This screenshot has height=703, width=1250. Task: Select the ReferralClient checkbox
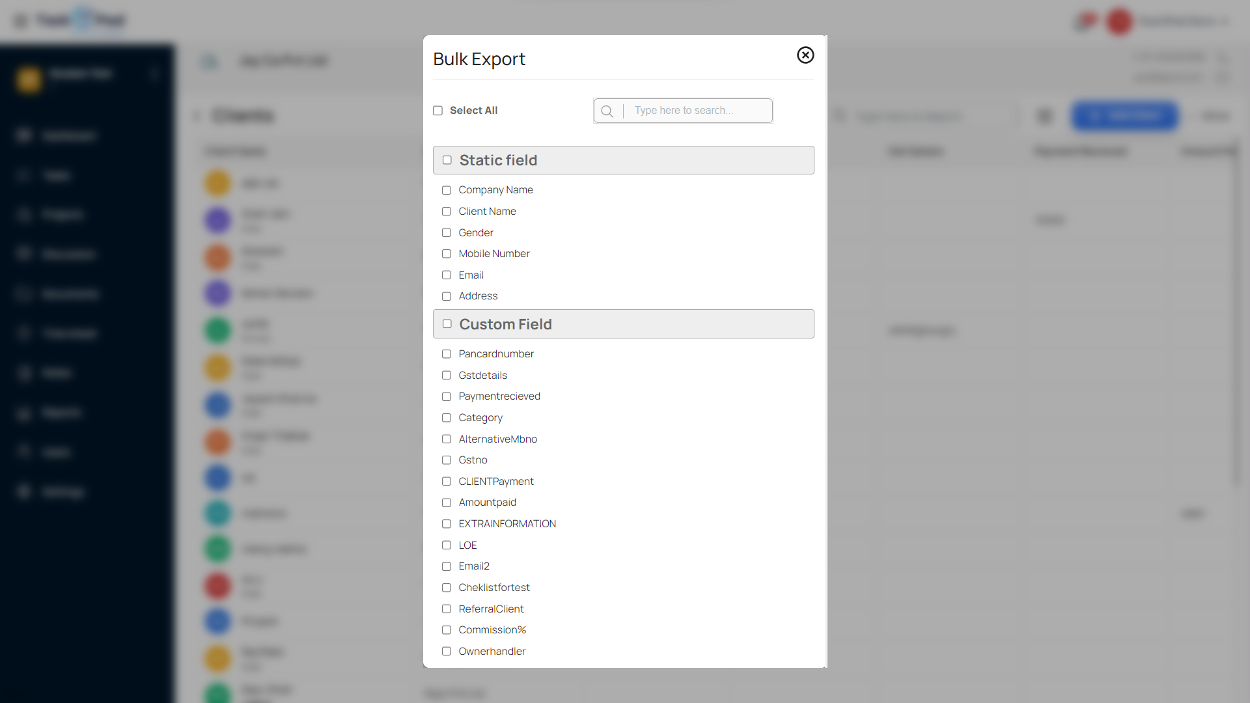(x=447, y=609)
